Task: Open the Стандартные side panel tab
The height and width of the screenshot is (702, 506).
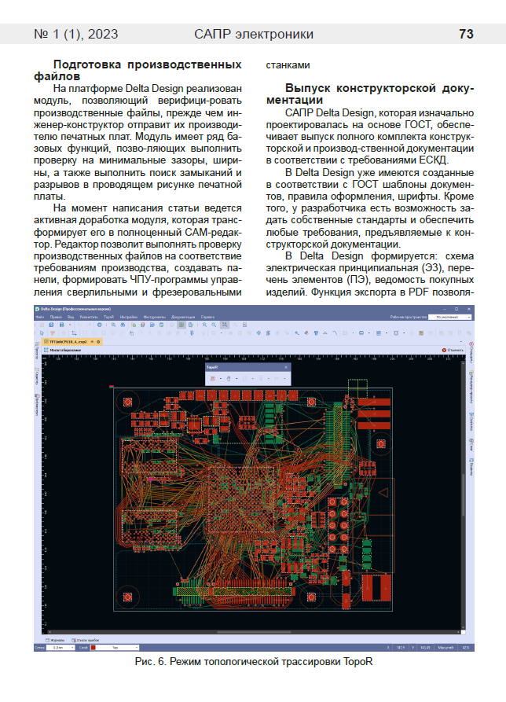Action: [x=471, y=354]
